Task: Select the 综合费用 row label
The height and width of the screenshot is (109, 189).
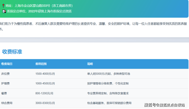Action: click(x=7, y=103)
